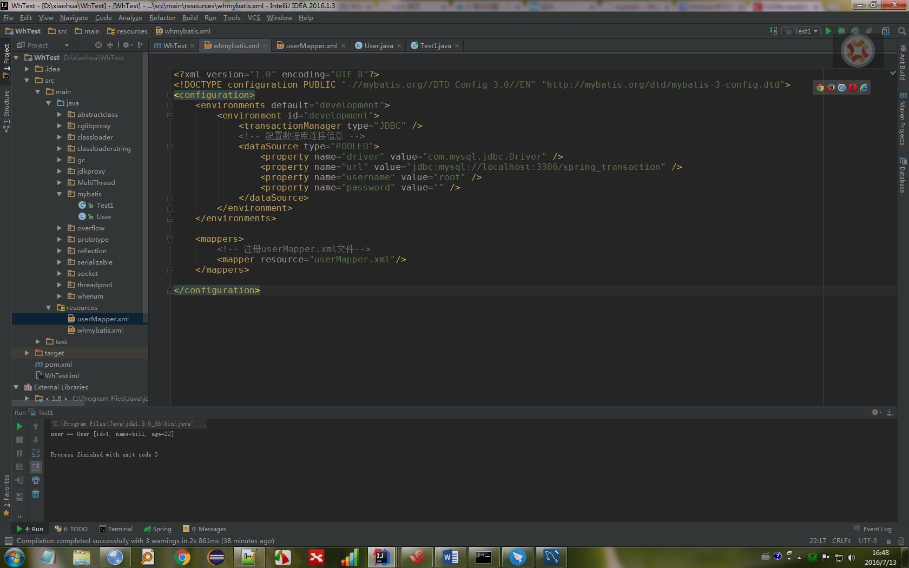
Task: Click the Exit arrow icon in the Run panel
Action: point(19,480)
